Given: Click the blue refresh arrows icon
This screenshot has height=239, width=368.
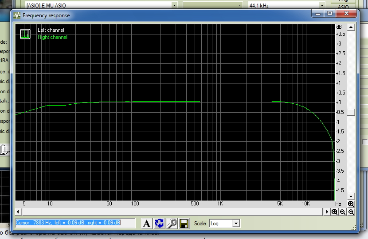Looking at the screenshot, I should pyautogui.click(x=159, y=224).
